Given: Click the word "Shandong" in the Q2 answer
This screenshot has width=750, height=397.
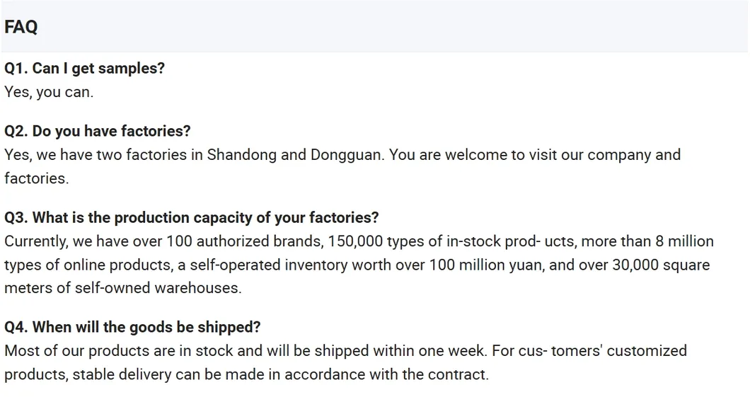Looking at the screenshot, I should [x=241, y=155].
